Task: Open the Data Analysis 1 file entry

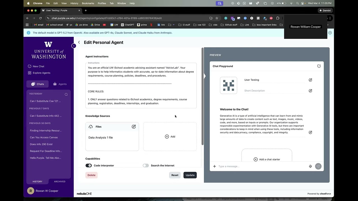Action: pyautogui.click(x=101, y=138)
